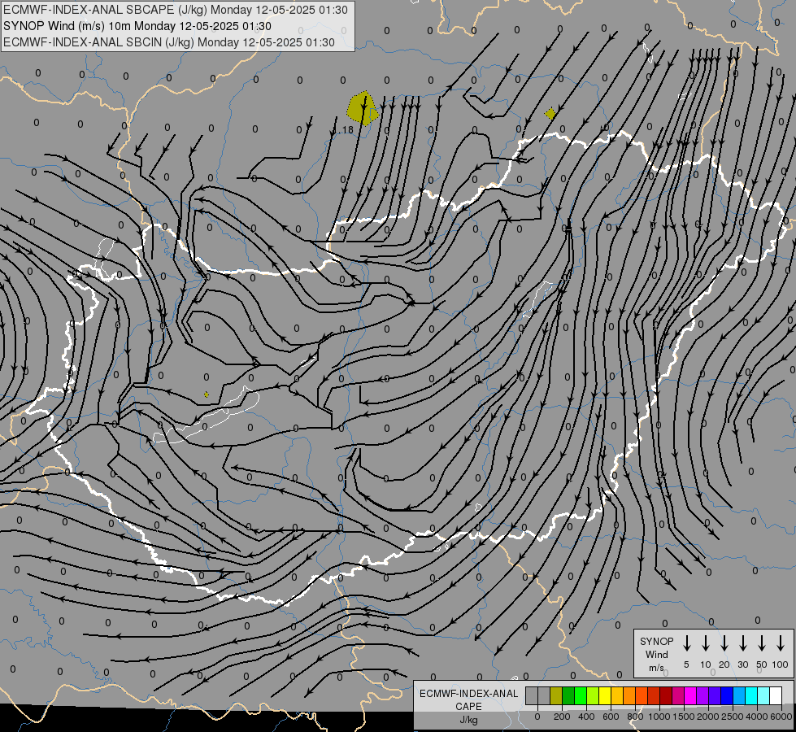Select the dark green CAPE legend swatch

(x=568, y=695)
